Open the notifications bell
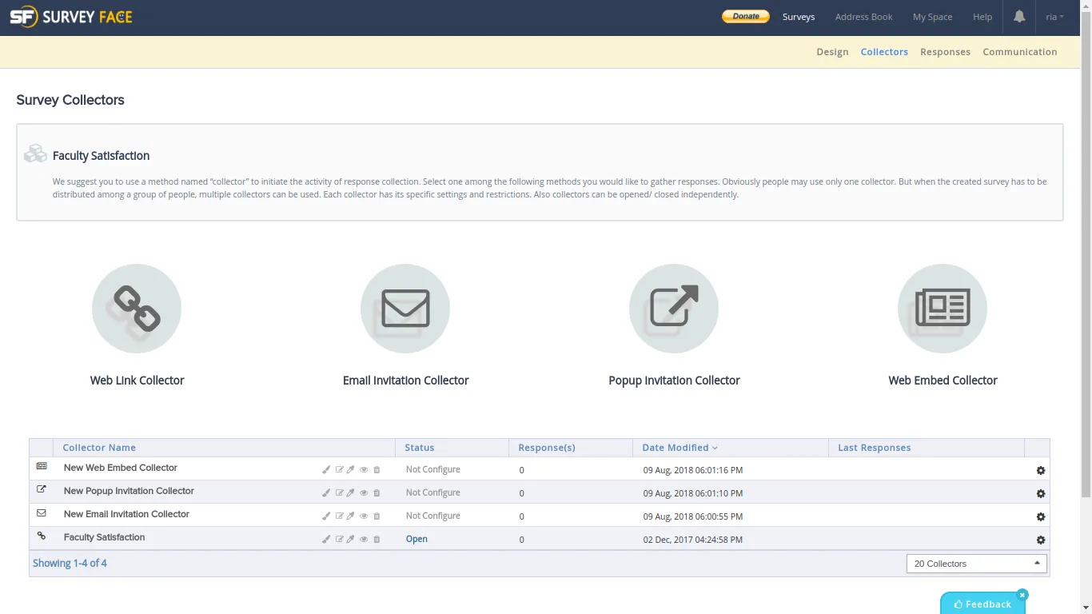 [1019, 17]
